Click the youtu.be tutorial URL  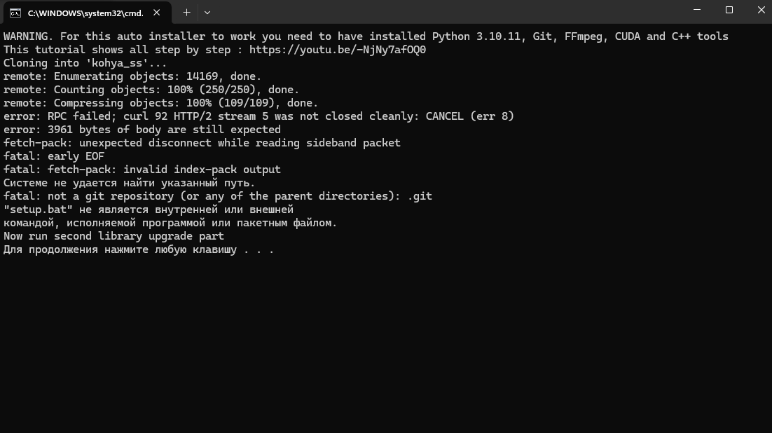tap(337, 50)
